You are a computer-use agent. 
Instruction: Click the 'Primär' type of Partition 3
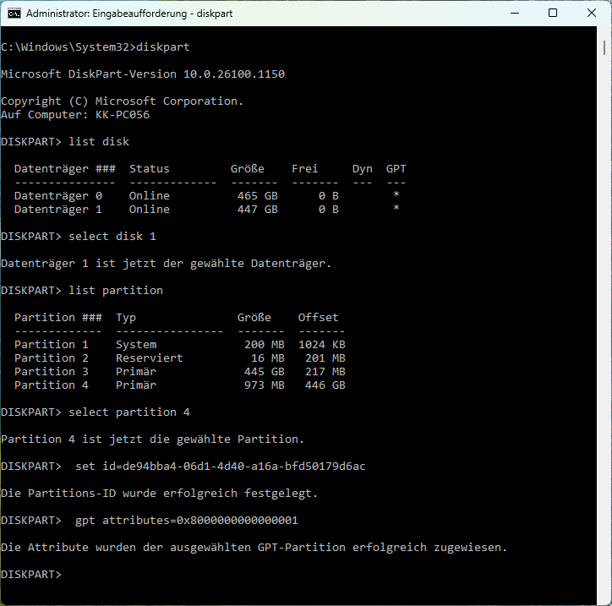click(136, 372)
